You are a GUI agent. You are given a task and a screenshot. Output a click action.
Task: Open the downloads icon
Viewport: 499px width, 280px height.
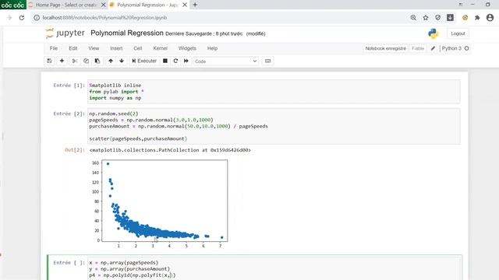450,18
